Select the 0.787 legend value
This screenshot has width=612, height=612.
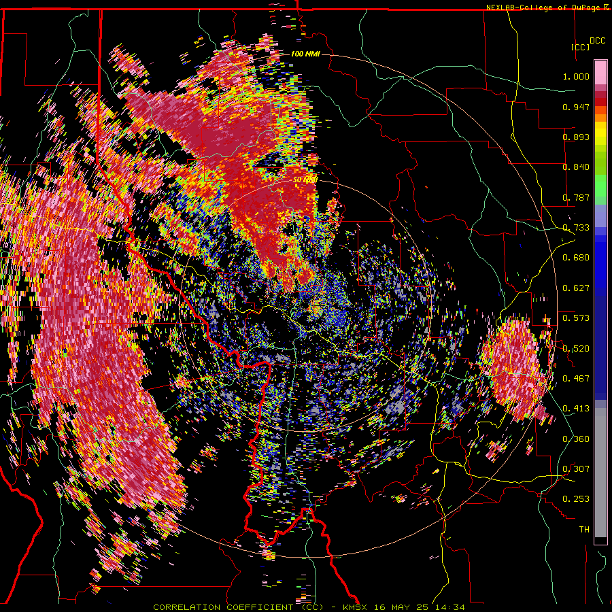click(x=576, y=197)
